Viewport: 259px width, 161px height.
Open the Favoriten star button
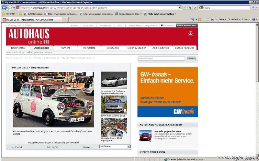9,14
